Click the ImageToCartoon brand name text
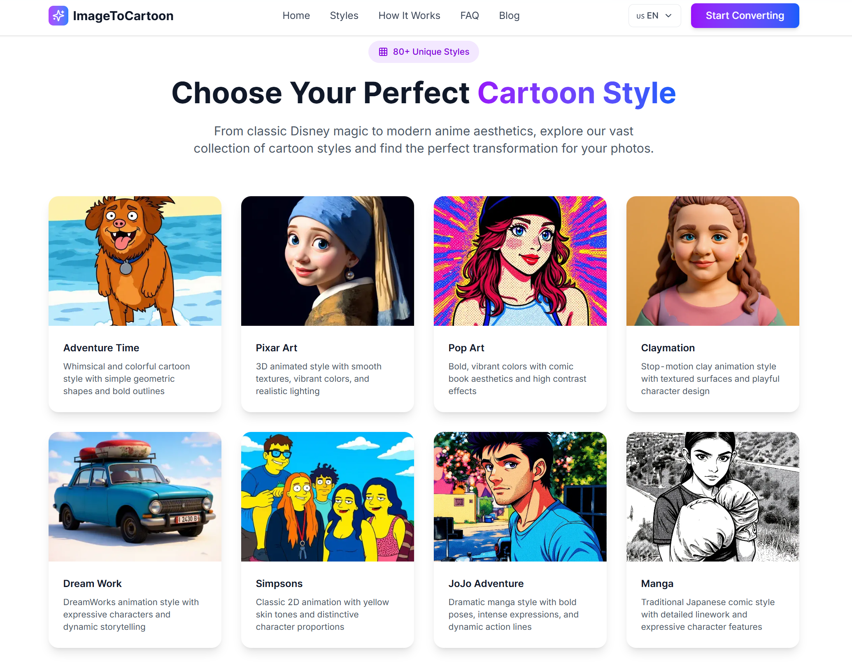 pyautogui.click(x=123, y=16)
